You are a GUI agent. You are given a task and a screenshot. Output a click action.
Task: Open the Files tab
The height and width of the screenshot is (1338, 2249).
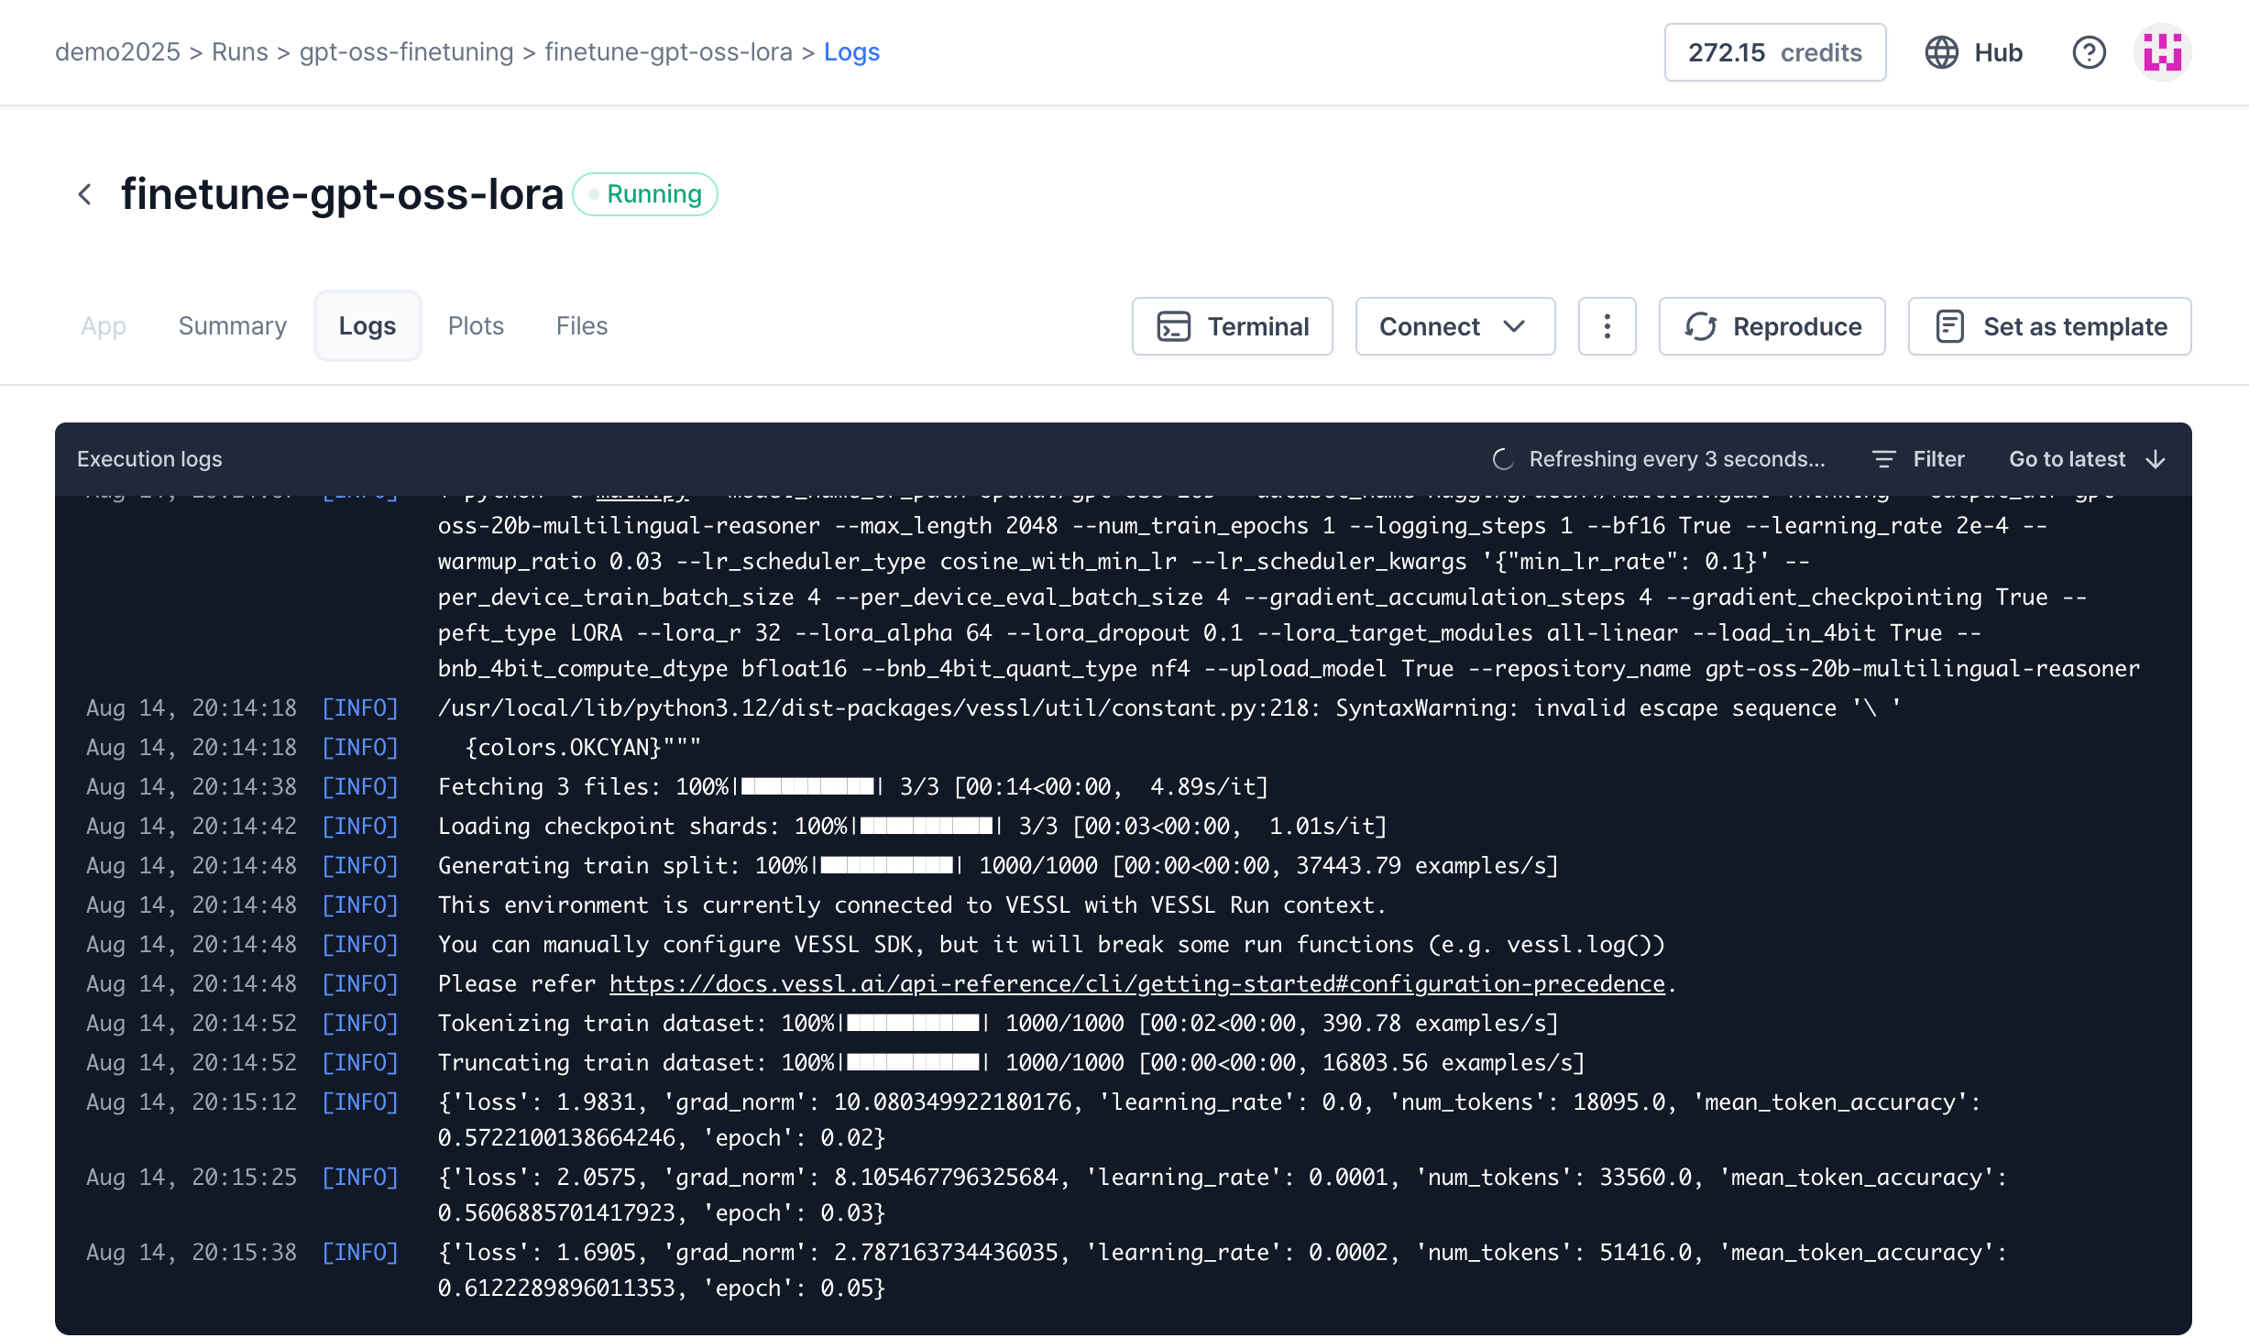[x=581, y=326]
